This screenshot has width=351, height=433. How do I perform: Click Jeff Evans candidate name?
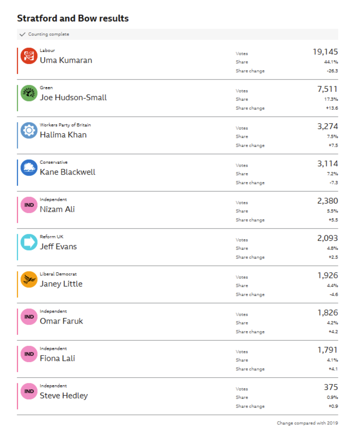click(58, 247)
